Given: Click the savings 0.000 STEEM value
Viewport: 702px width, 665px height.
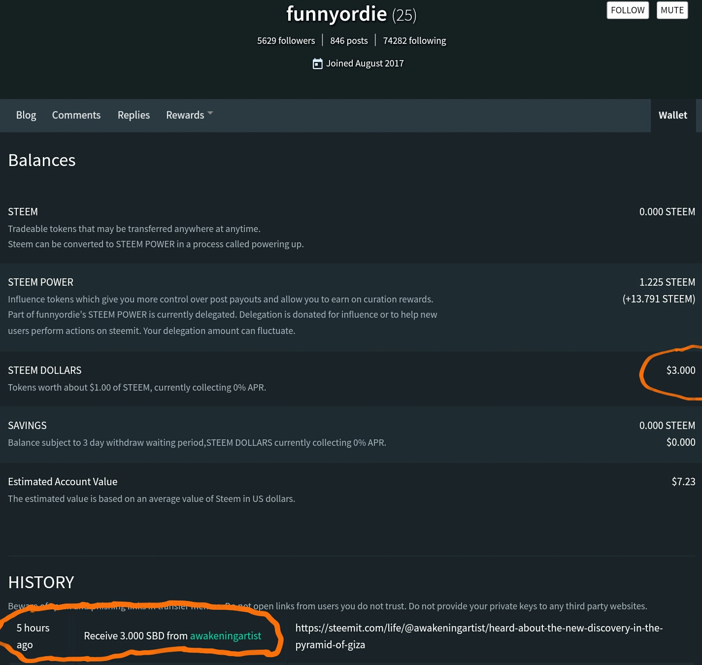Looking at the screenshot, I should pos(667,426).
